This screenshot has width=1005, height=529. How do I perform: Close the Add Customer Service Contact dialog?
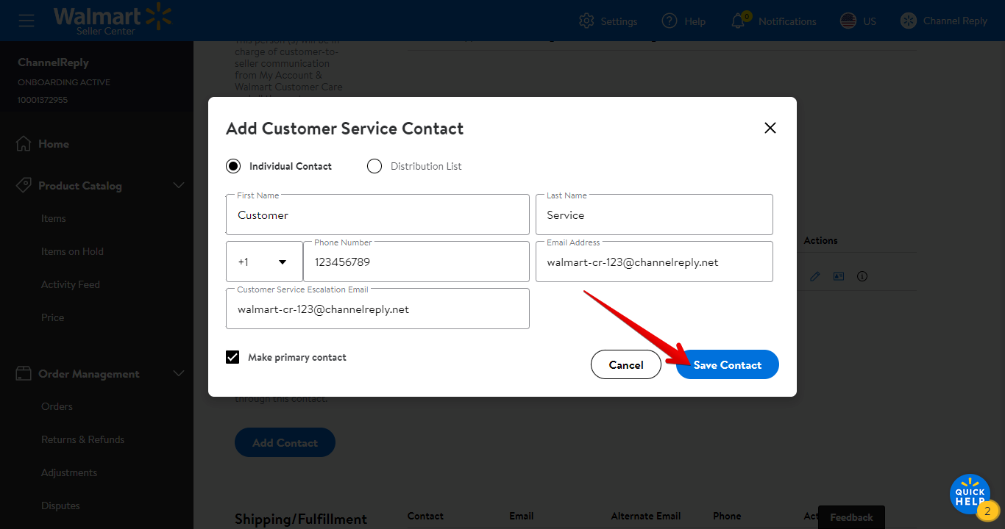click(770, 128)
